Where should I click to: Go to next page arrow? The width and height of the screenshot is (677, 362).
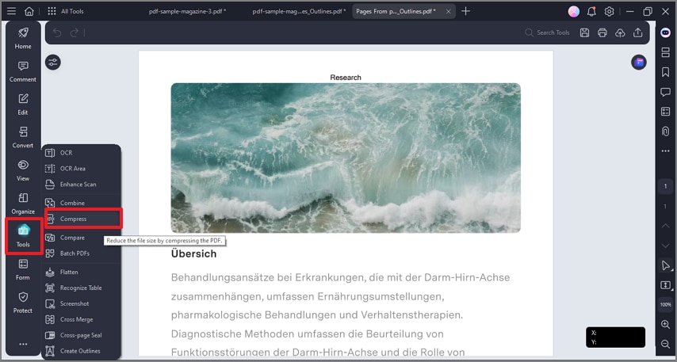[x=665, y=246]
